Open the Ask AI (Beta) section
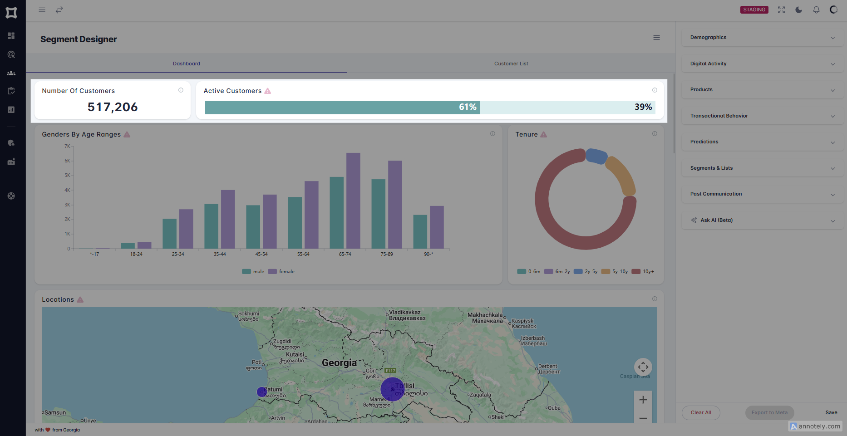The width and height of the screenshot is (847, 436). pos(763,220)
